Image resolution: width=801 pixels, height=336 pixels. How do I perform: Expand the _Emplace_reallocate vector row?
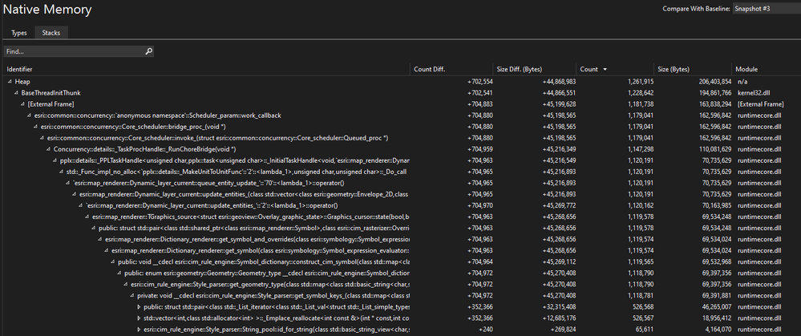139,318
